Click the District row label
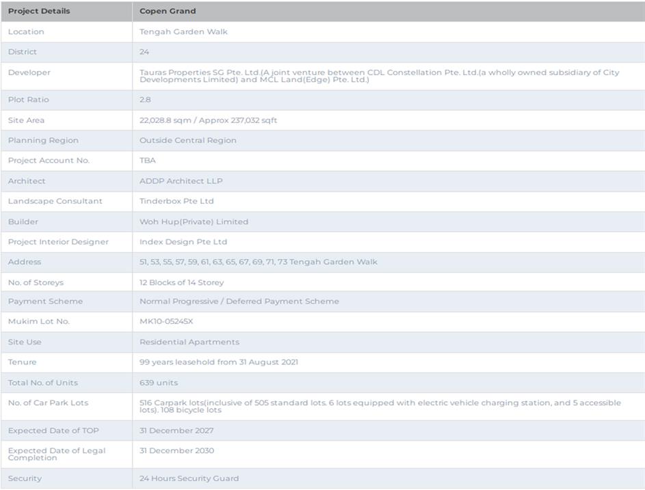This screenshot has width=645, height=490. pos(23,52)
